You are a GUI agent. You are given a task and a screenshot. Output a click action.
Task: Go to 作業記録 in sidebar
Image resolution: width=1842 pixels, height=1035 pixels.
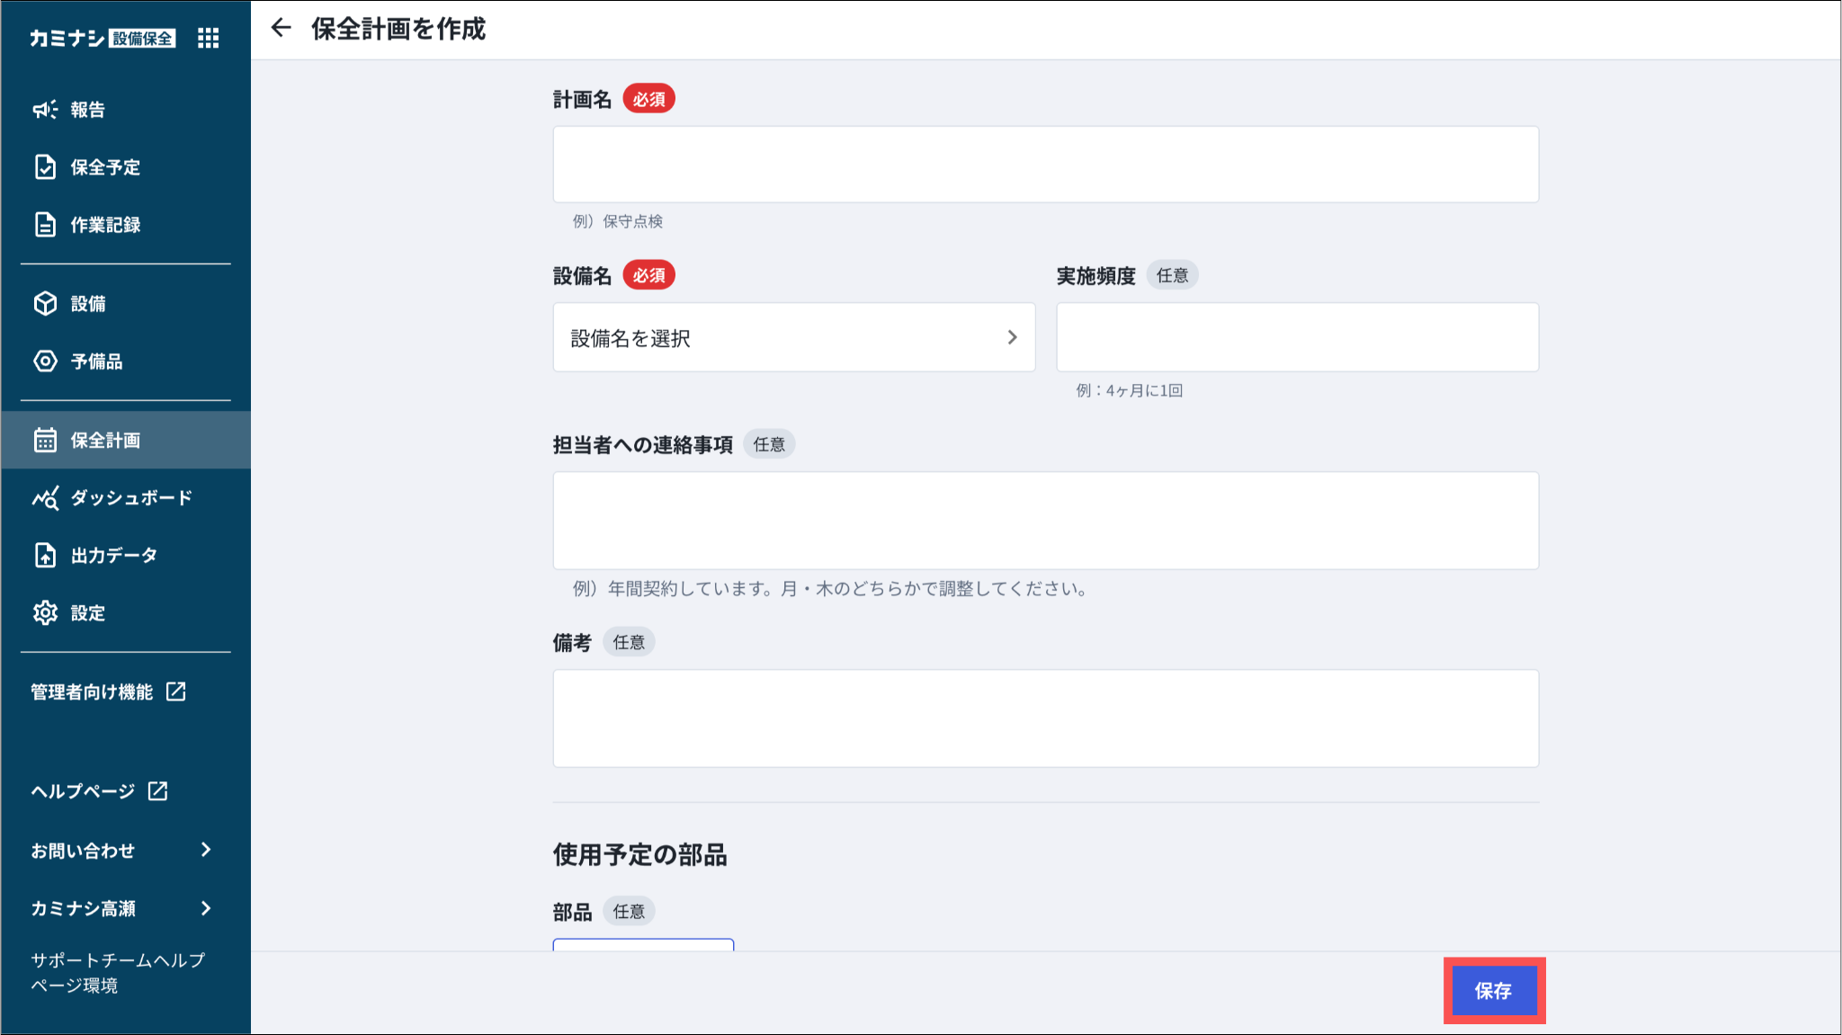(106, 225)
